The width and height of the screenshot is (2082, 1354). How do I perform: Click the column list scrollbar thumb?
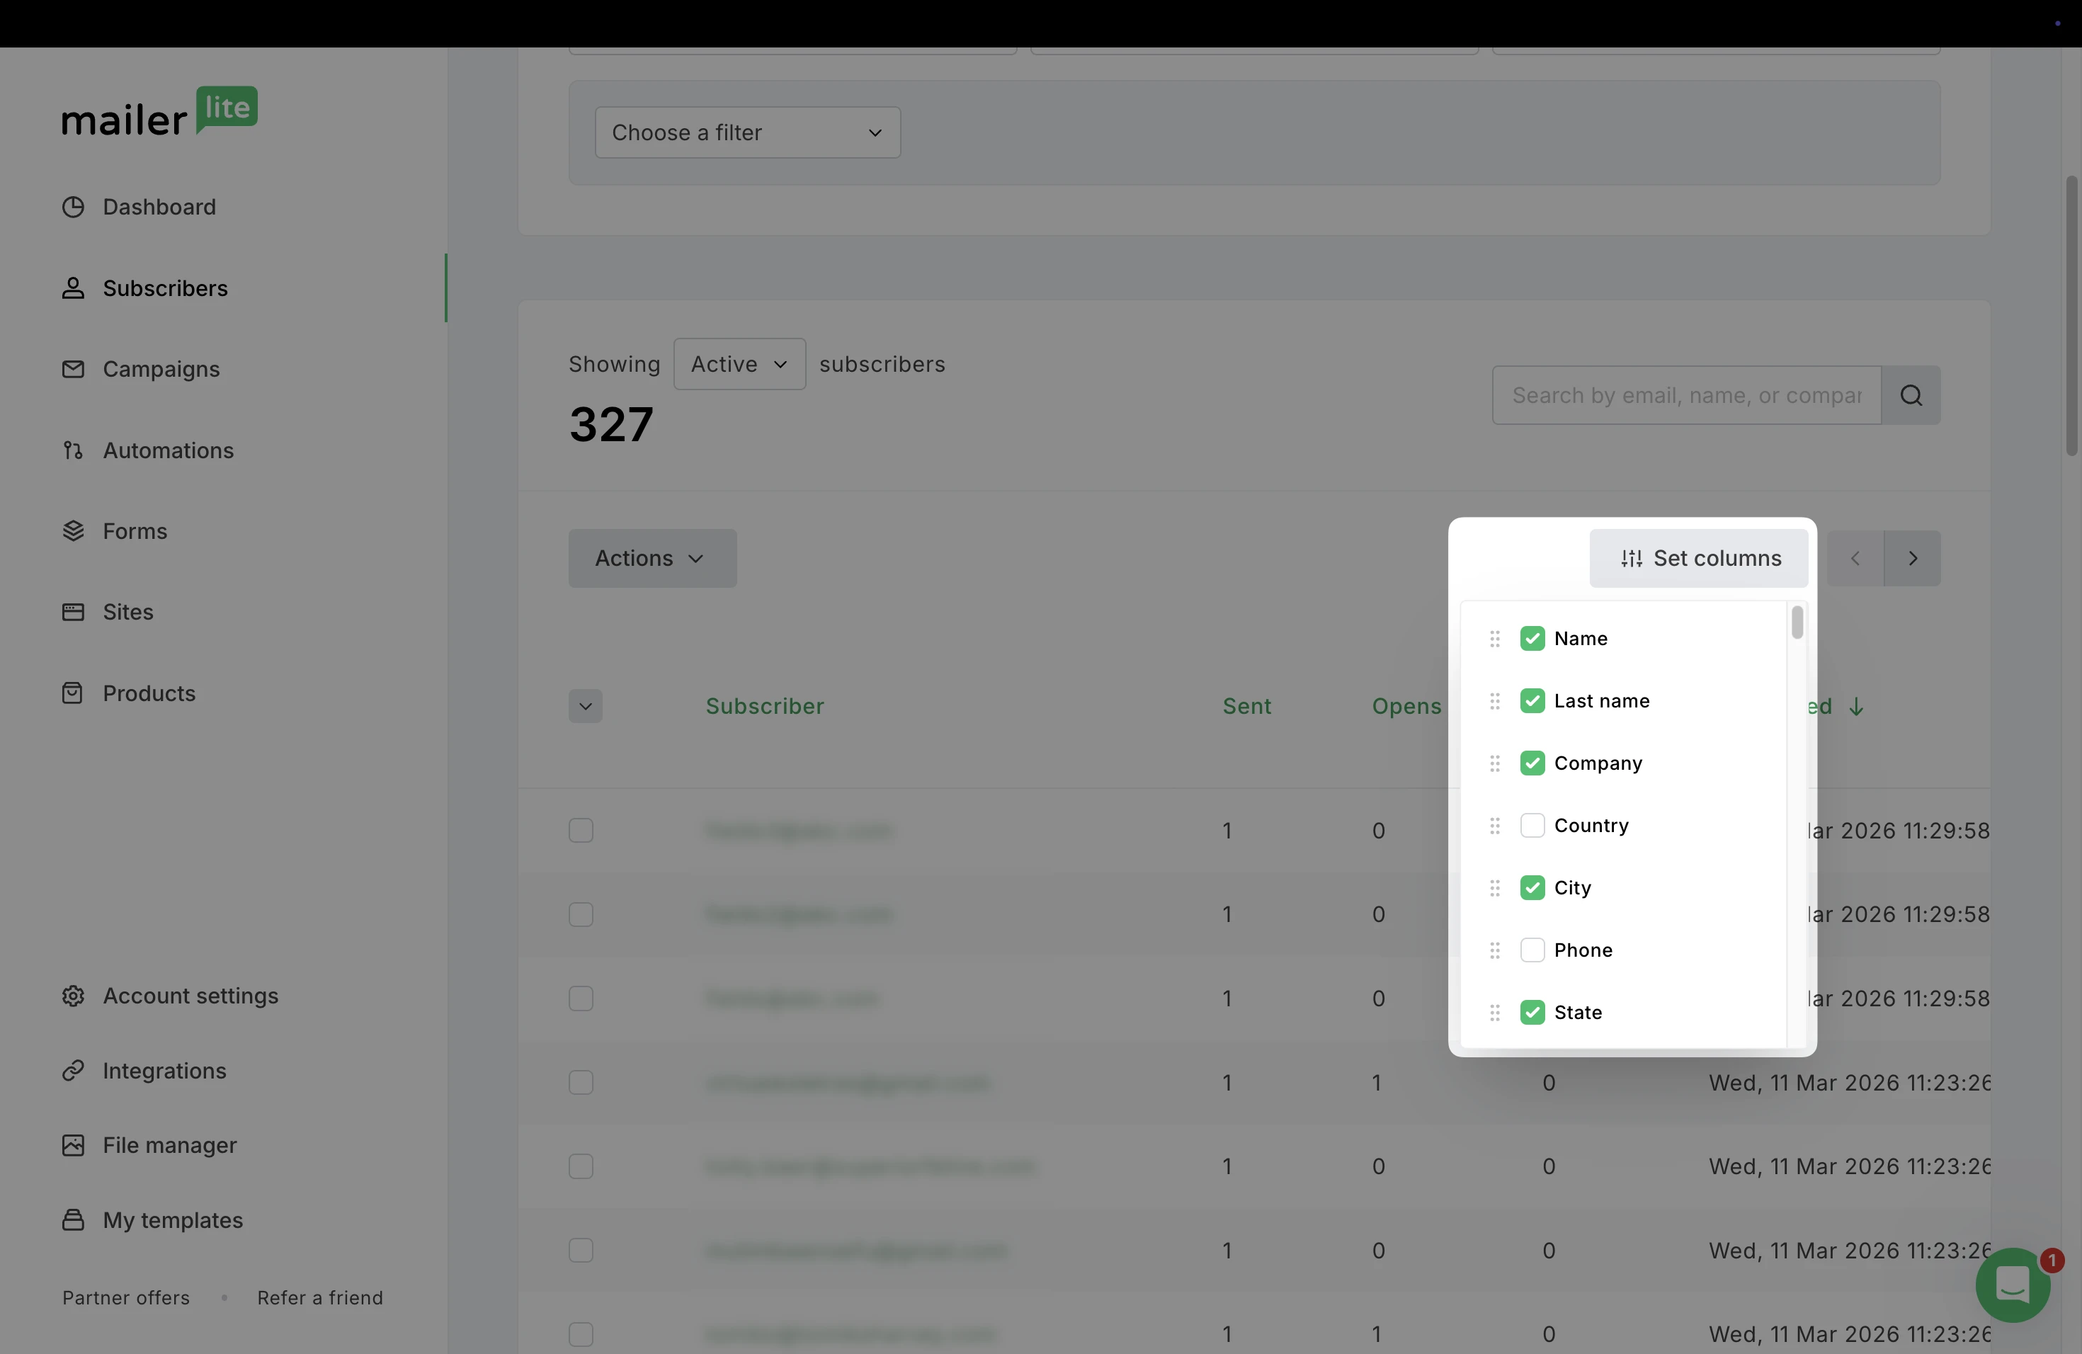coord(1797,622)
